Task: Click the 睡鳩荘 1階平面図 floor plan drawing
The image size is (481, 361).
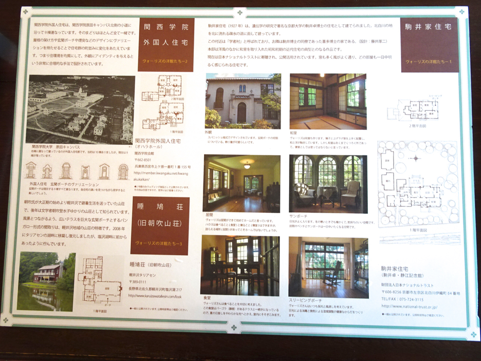Action: tap(99, 281)
